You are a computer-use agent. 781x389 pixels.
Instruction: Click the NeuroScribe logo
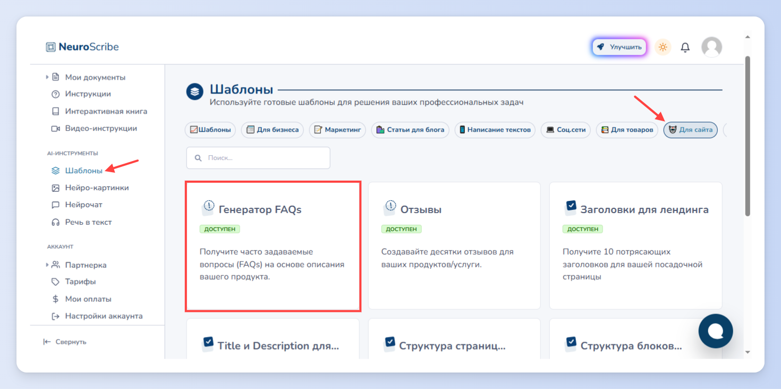[82, 47]
